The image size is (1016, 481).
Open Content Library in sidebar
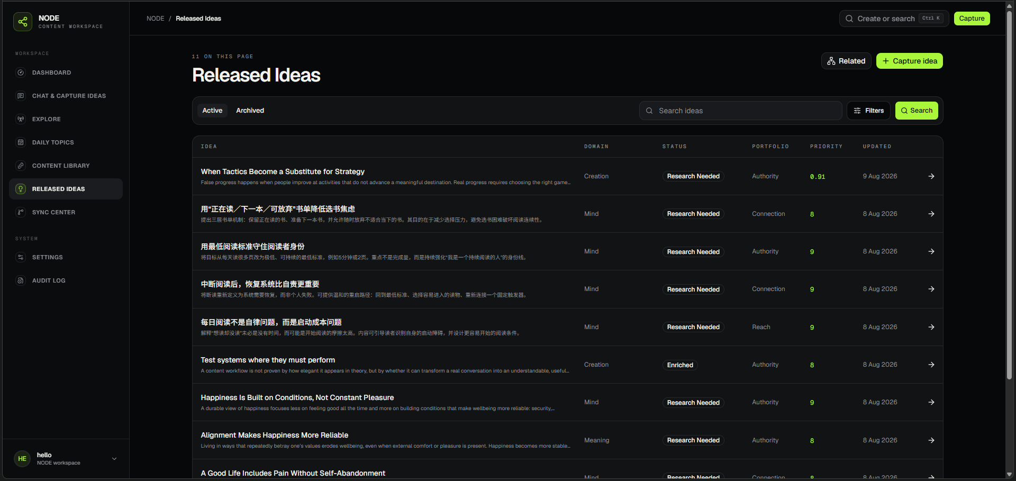click(x=66, y=166)
